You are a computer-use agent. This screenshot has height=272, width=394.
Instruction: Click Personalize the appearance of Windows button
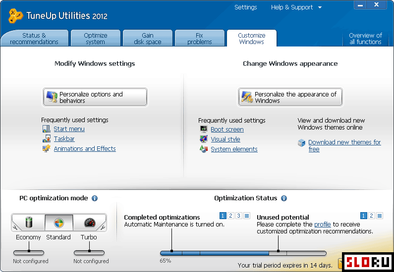290,97
